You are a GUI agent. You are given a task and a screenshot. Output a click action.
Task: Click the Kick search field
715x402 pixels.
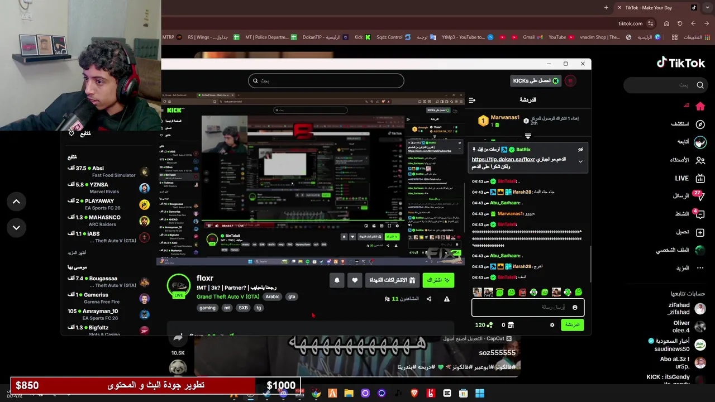pos(326,81)
